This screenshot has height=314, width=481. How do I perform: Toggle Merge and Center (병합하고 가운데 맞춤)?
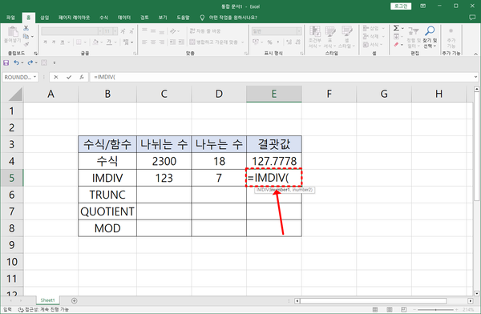point(213,42)
